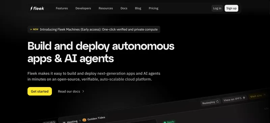
Task: Click the Get started button
Action: (39, 91)
